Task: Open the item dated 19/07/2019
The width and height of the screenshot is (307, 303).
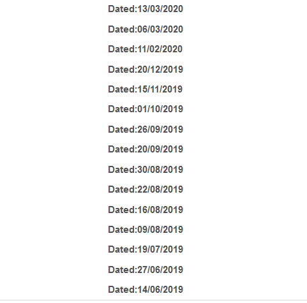Action: [146, 249]
